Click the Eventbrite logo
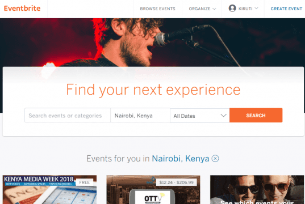 coord(22,8)
